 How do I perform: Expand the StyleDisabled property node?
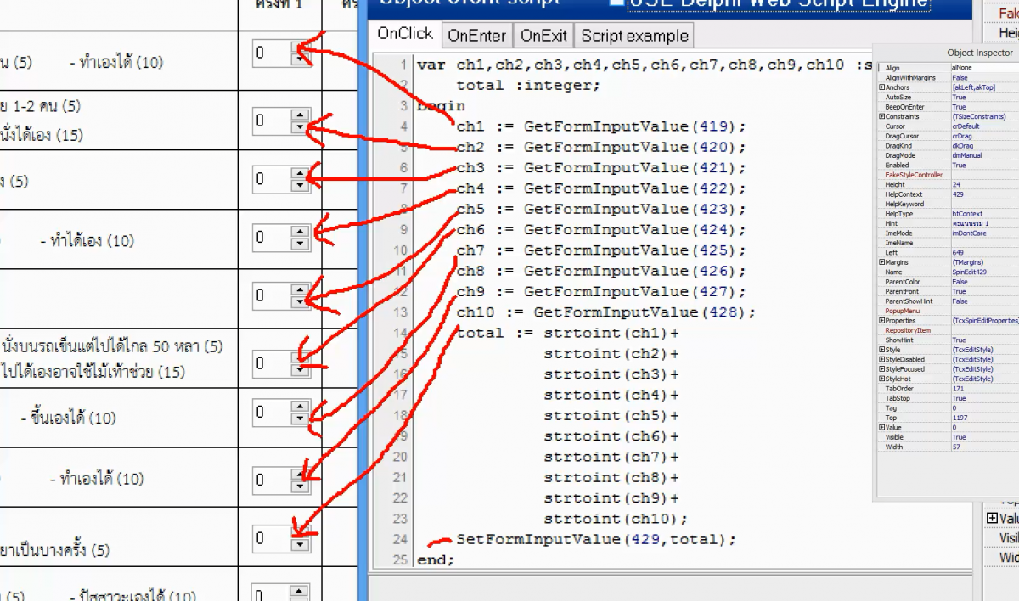[x=882, y=360]
